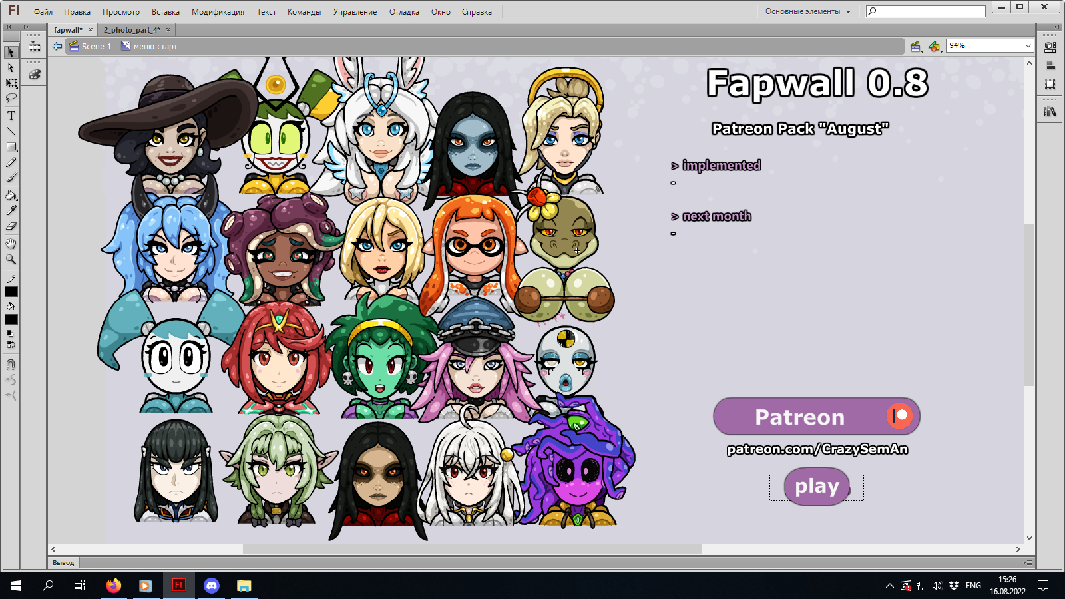Open File Explorer from the taskbar
Image resolution: width=1065 pixels, height=599 pixels.
coord(244,586)
